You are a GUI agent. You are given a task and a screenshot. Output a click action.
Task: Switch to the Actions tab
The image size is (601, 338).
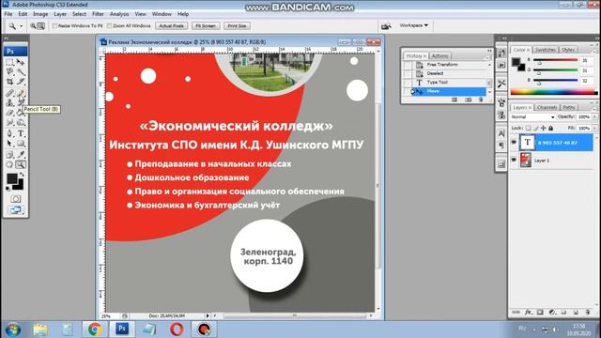coord(439,56)
